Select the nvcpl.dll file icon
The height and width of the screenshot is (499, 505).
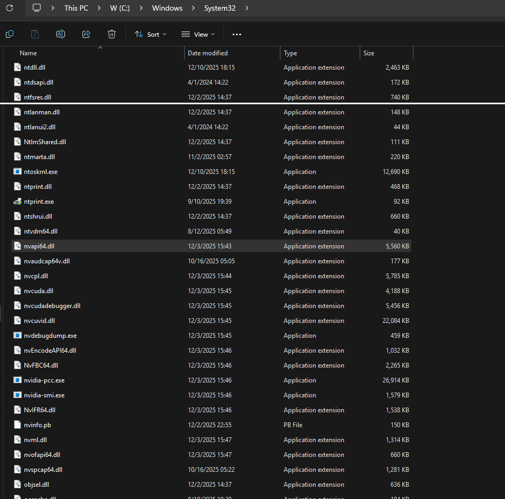click(x=18, y=276)
